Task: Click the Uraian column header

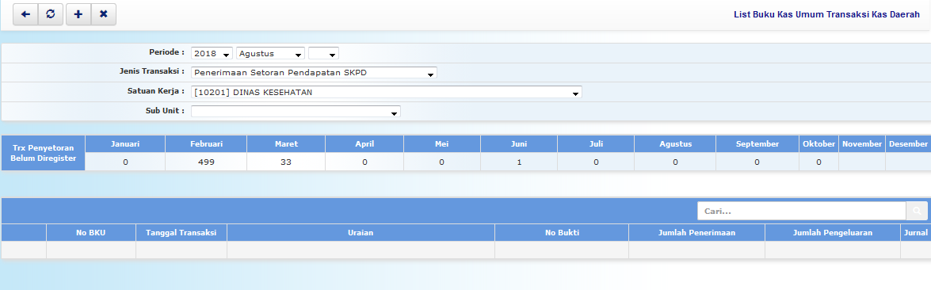Action: [361, 232]
